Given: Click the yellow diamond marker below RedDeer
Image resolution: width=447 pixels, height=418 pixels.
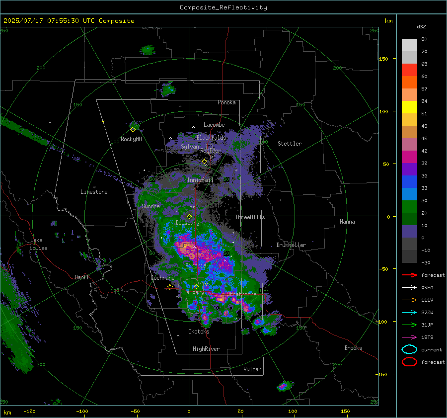Looking at the screenshot, I should pos(205,162).
